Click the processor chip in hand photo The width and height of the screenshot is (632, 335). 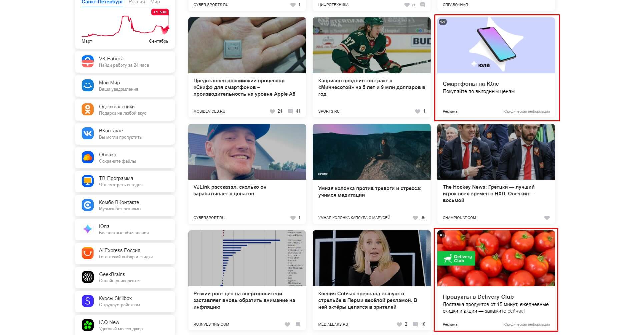tap(247, 45)
